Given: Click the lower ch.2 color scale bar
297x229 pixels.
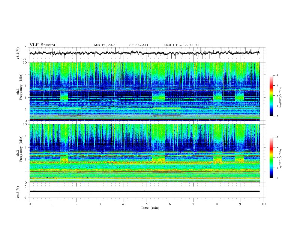Looking at the screenshot, I should pyautogui.click(x=271, y=158).
